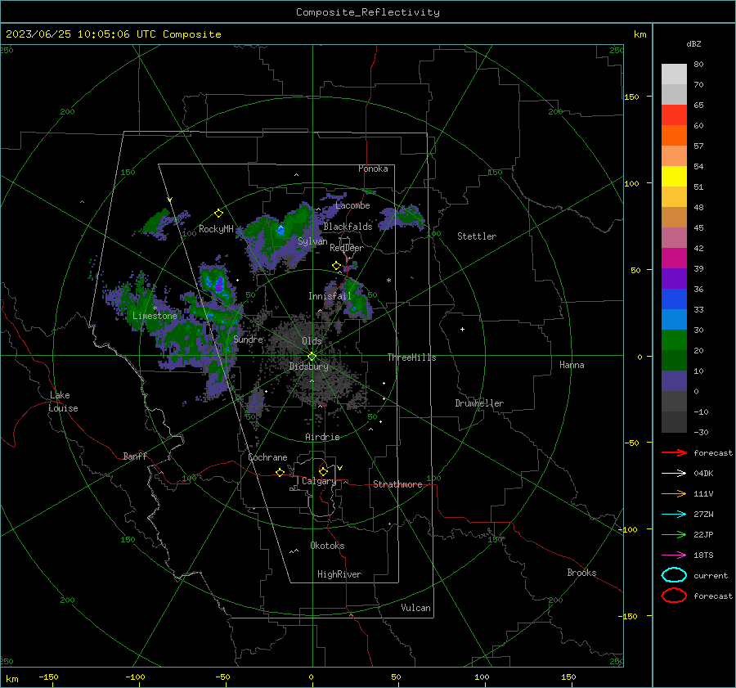Click the magenta 18TS arrow in legend
Screen dimensions: 736x688
coord(674,555)
